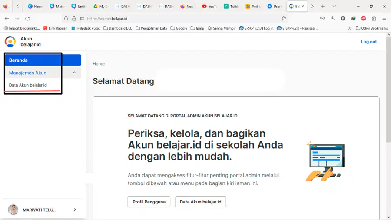Screen dimensions: 391x220
Task: Select Beranda in the sidebar
Action: (43, 60)
